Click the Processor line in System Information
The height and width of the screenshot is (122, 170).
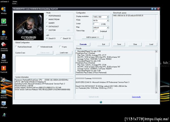[42, 80]
